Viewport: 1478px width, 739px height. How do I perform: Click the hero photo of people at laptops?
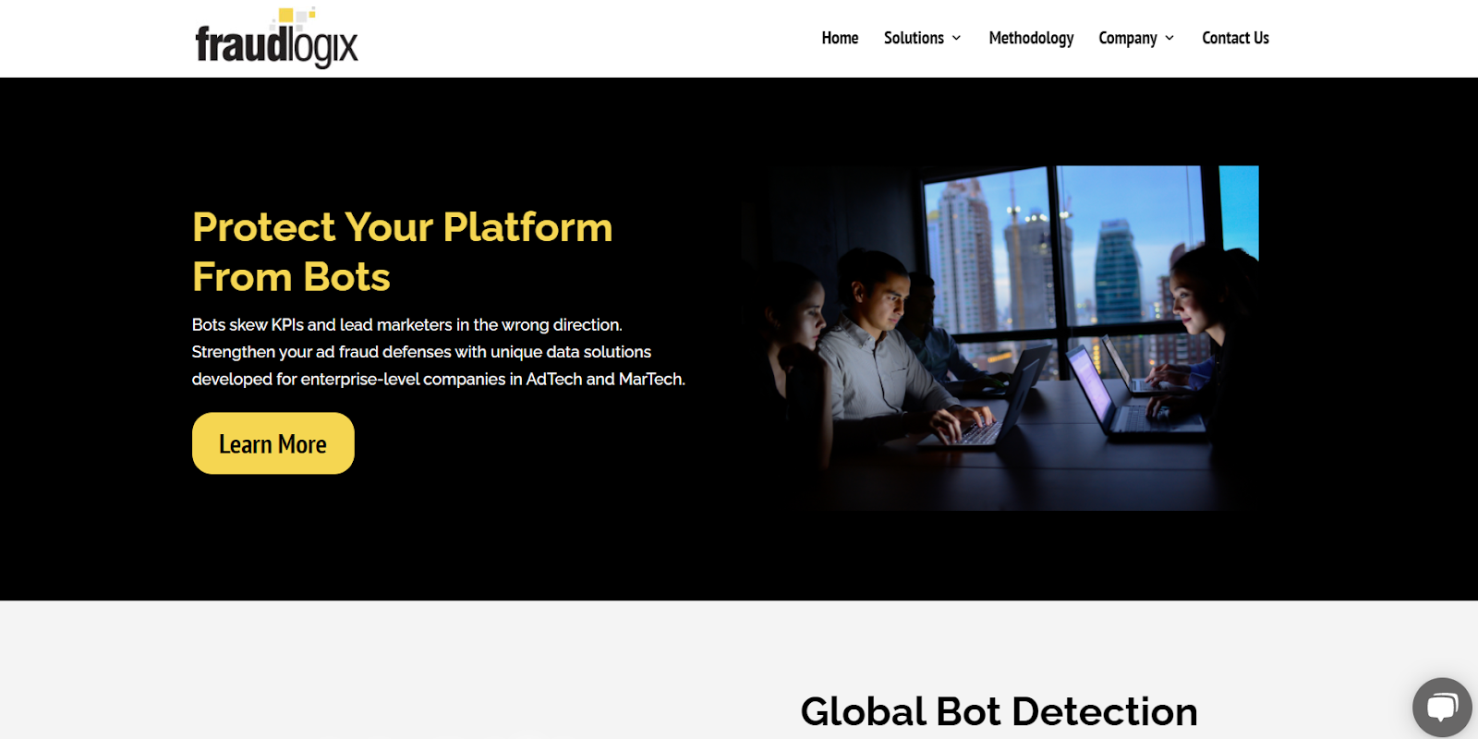coord(1002,338)
